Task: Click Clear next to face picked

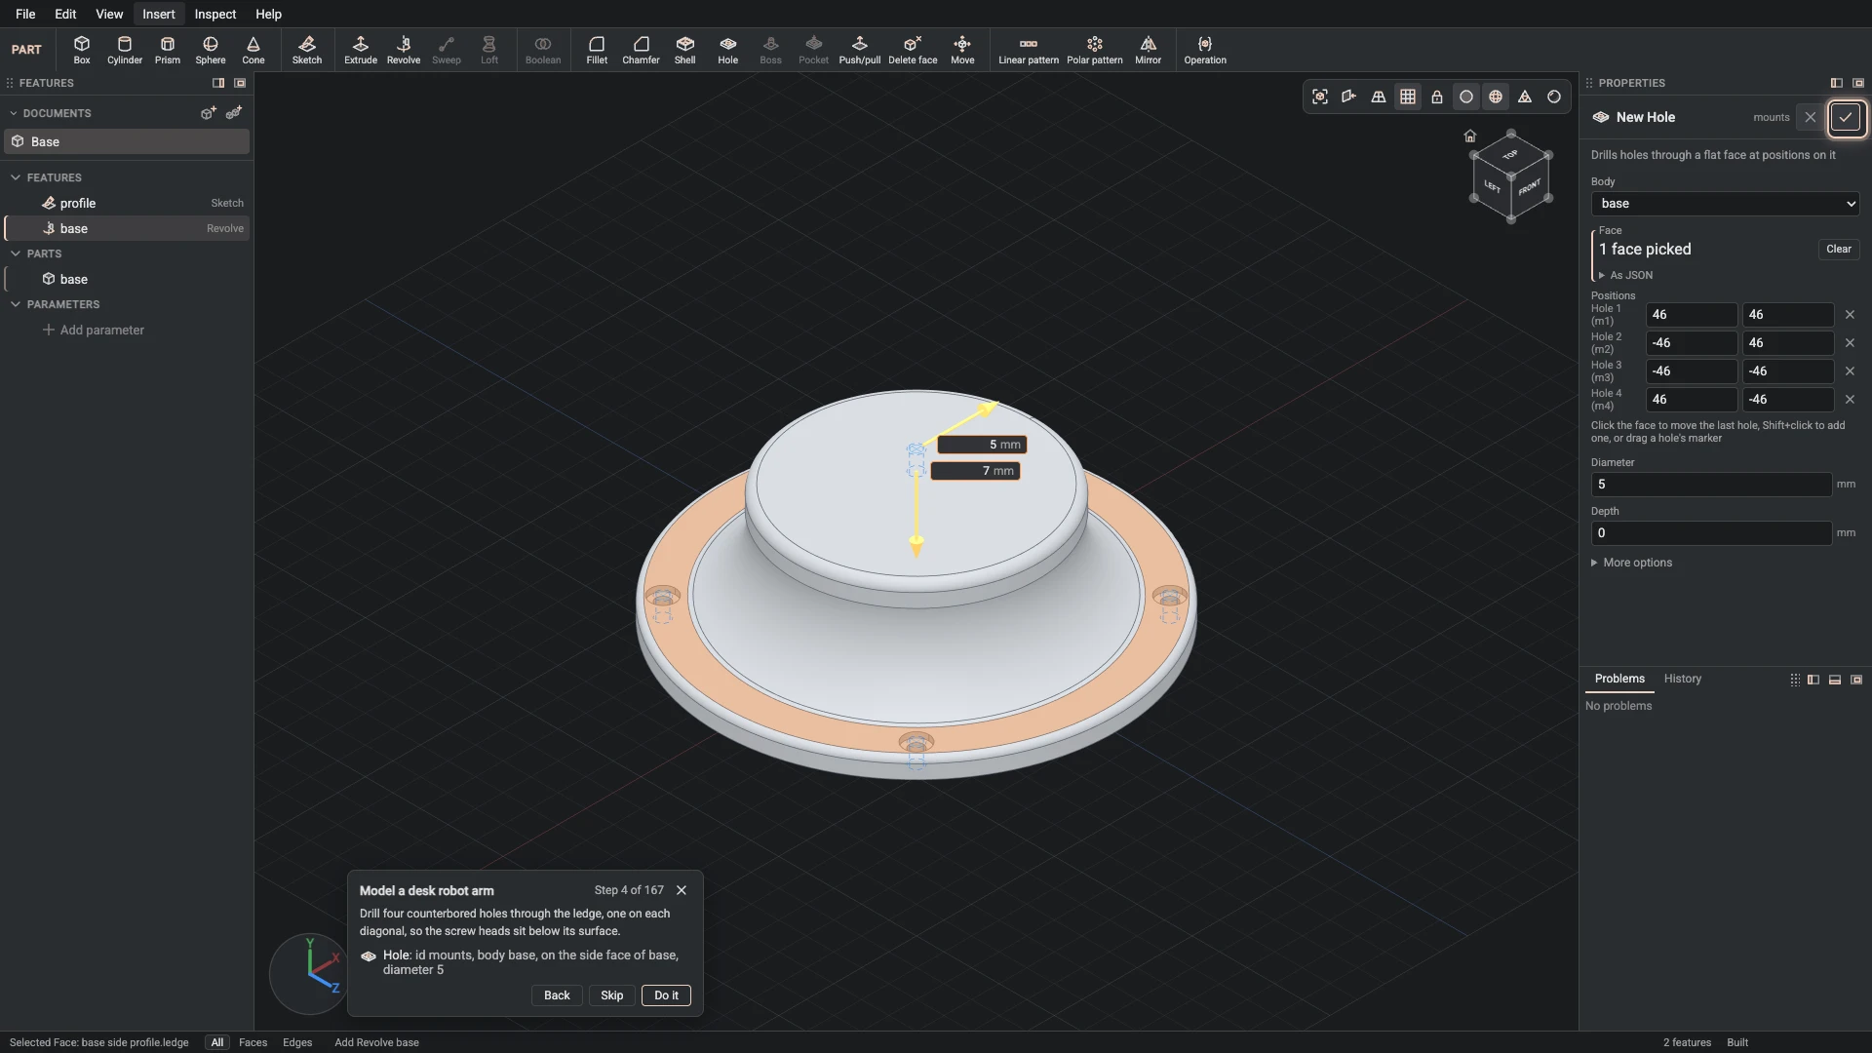Action: click(1839, 250)
